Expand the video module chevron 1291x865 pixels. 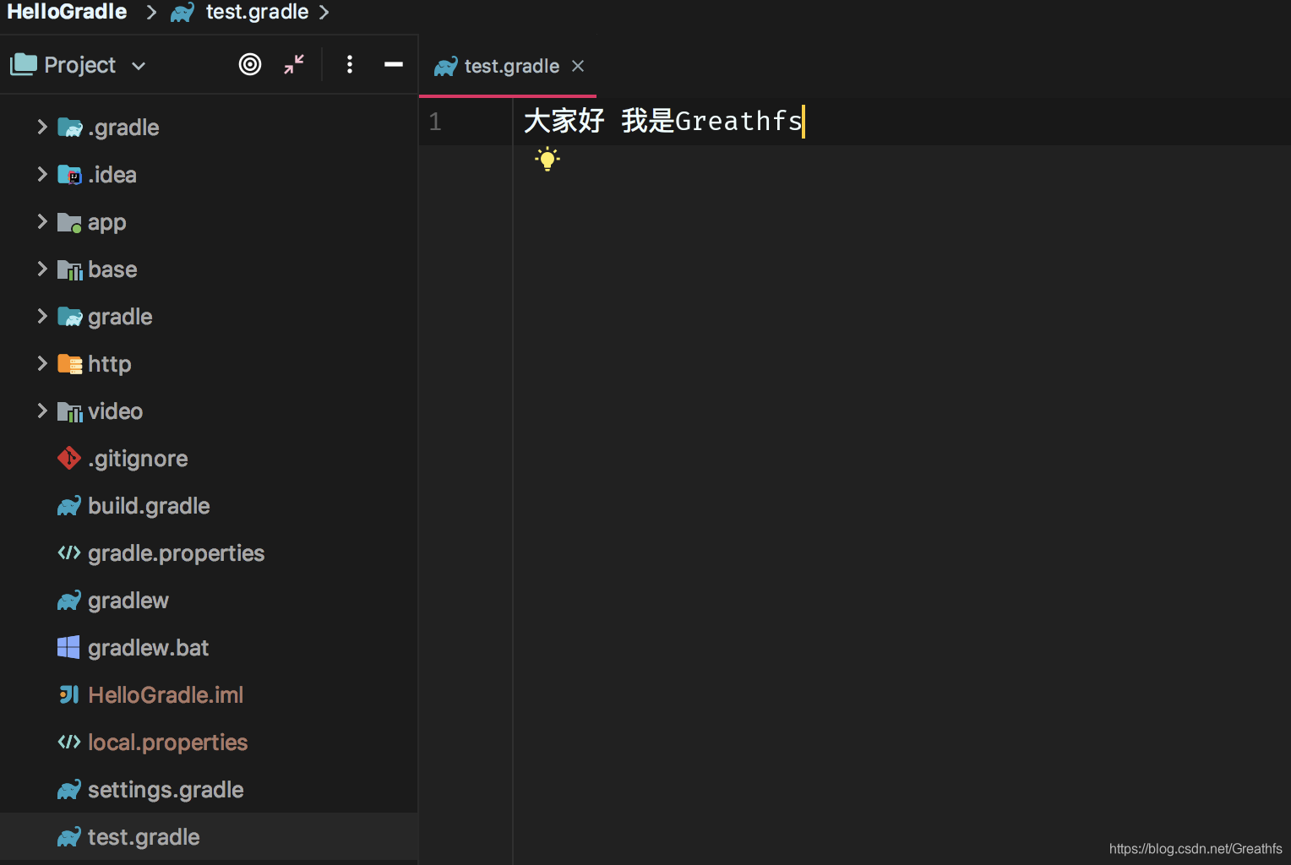point(41,411)
